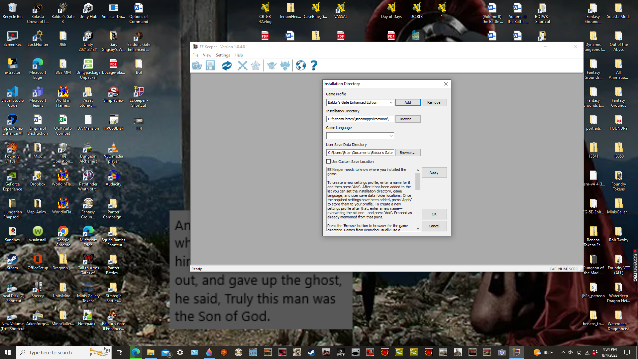Viewport: 638px width, 359px height.
Task: Expand the Game Language dropdown
Action: click(x=391, y=136)
